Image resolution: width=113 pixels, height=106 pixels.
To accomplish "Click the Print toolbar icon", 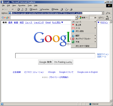I will 71,9.
